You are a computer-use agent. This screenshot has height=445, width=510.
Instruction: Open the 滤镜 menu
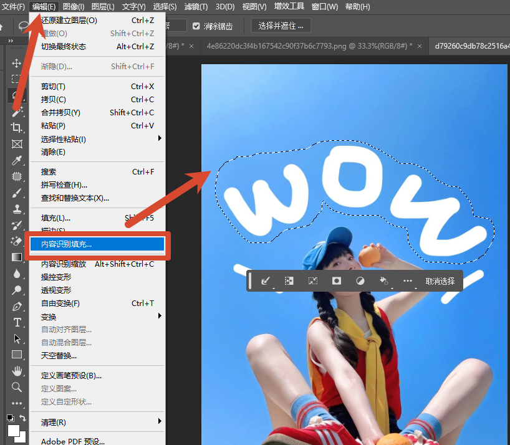click(196, 6)
